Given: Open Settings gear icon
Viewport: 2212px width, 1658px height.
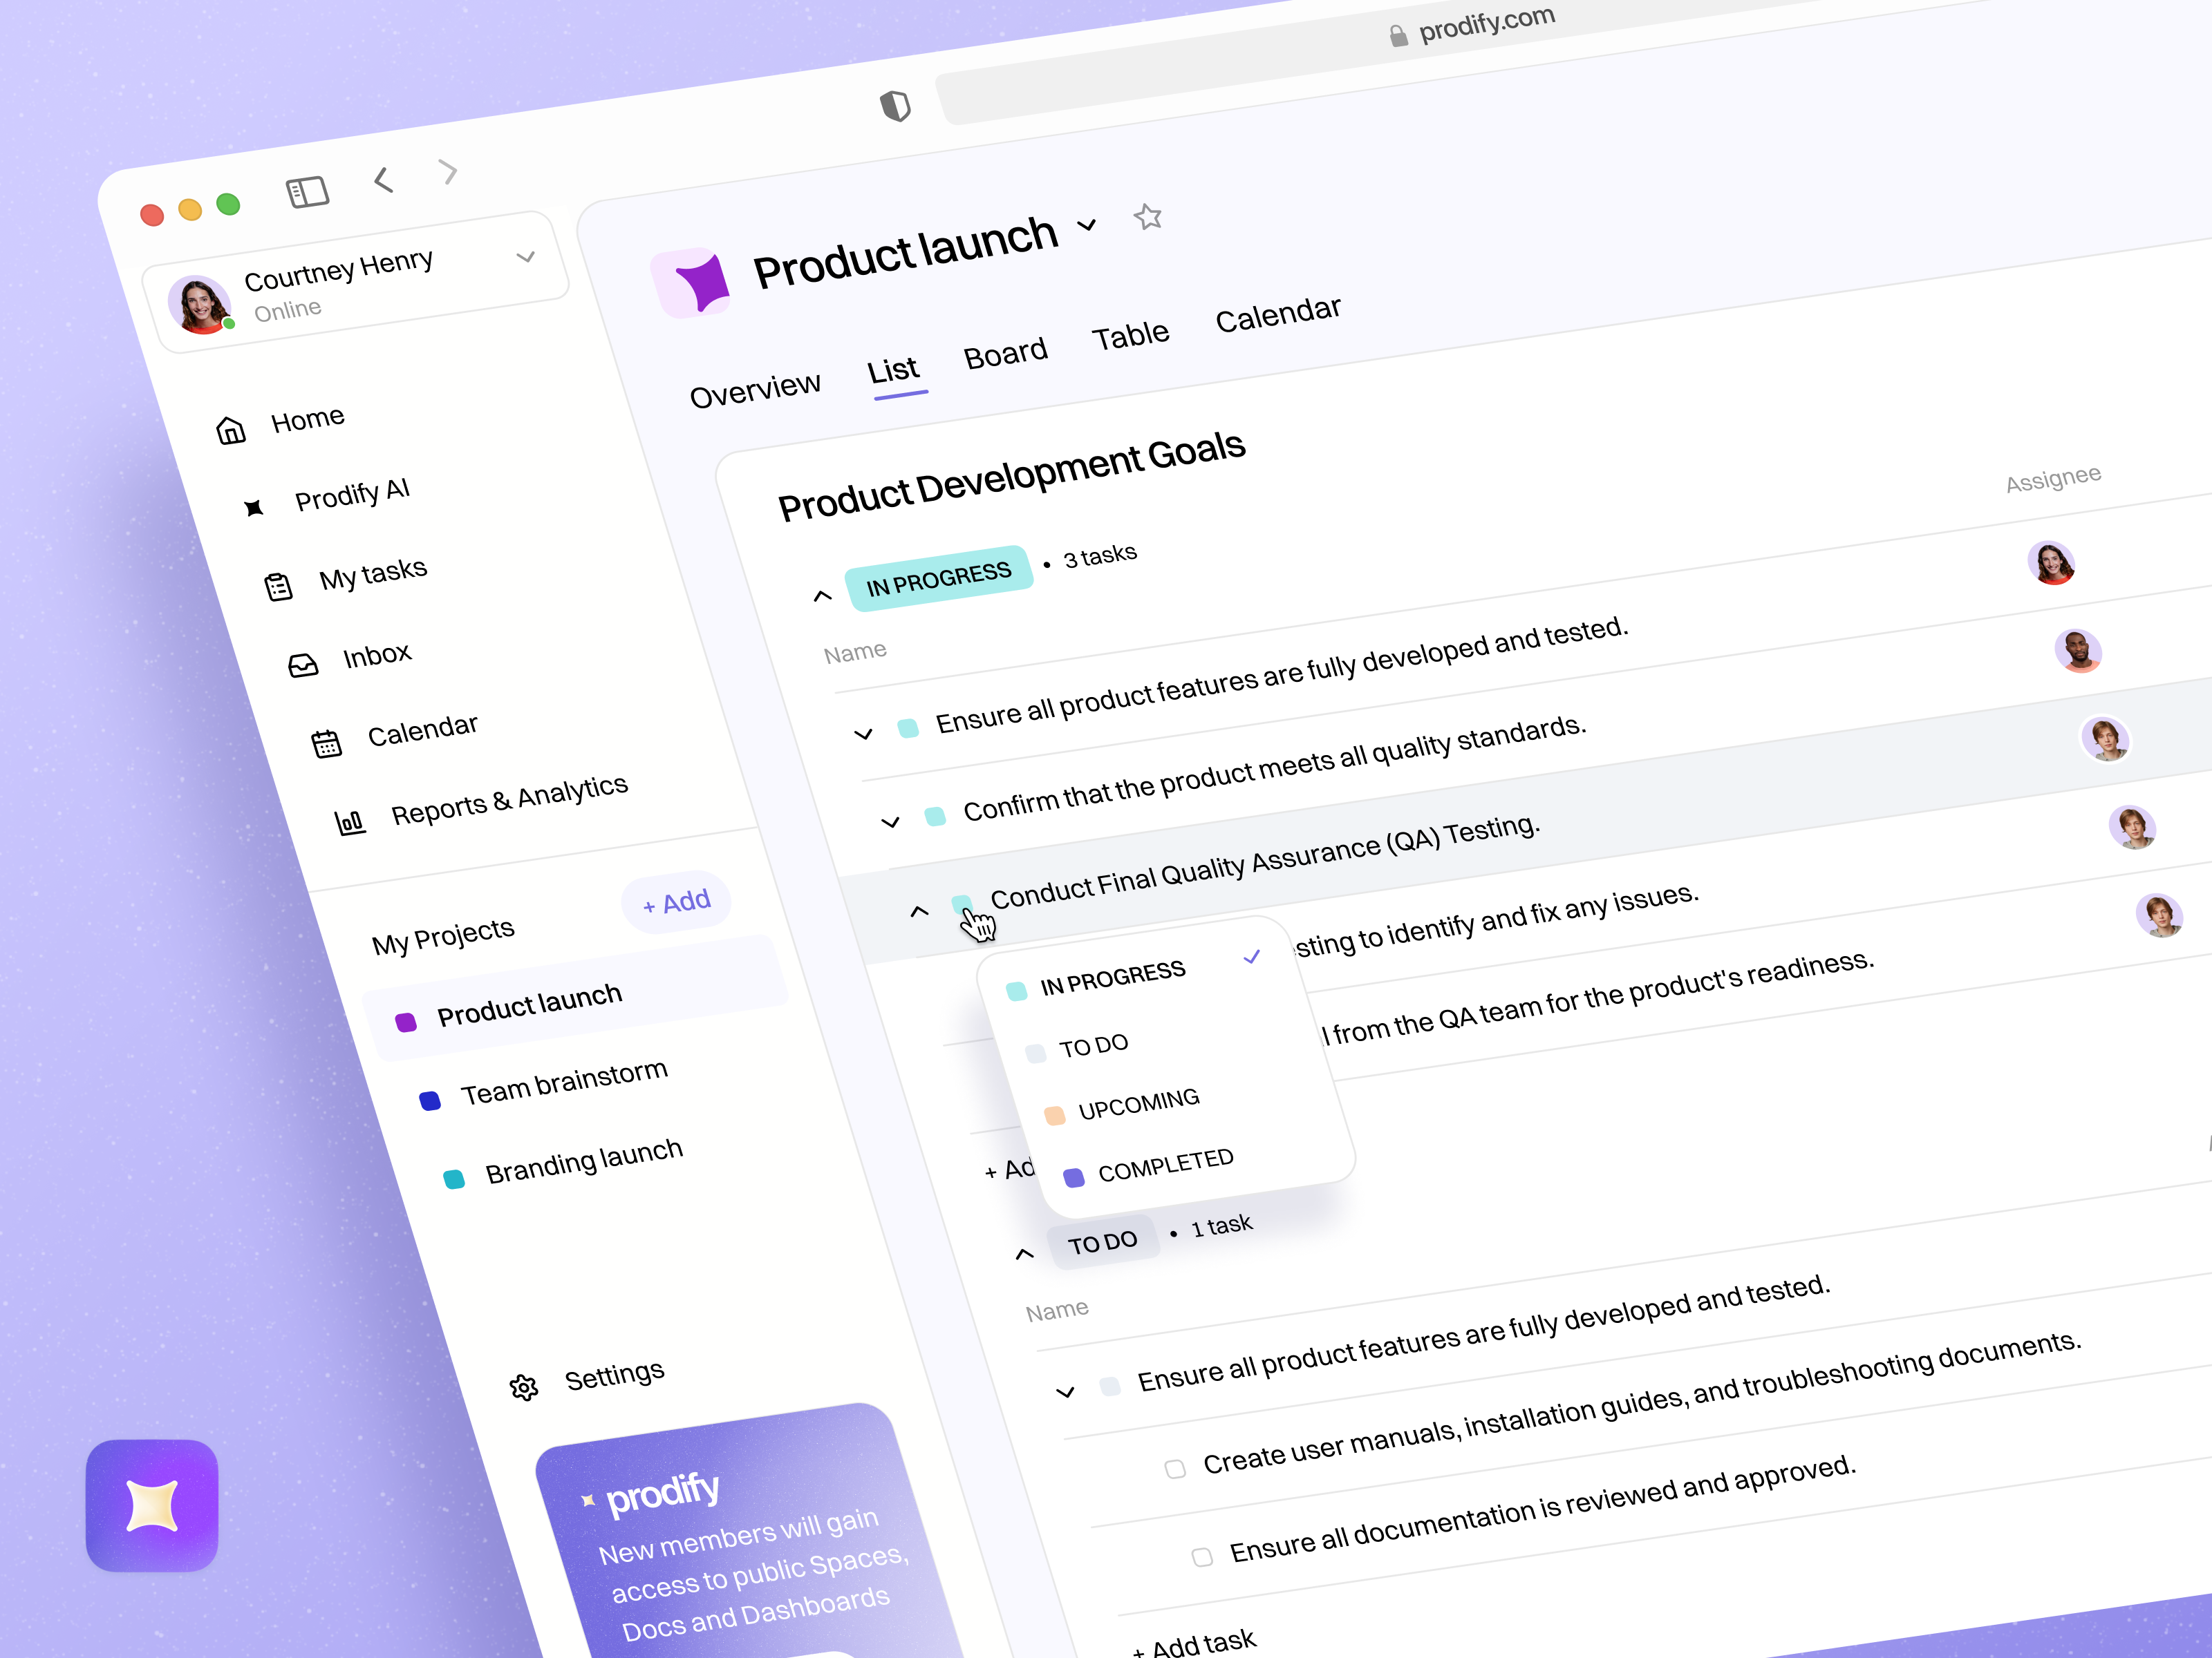Looking at the screenshot, I should [x=524, y=1387].
